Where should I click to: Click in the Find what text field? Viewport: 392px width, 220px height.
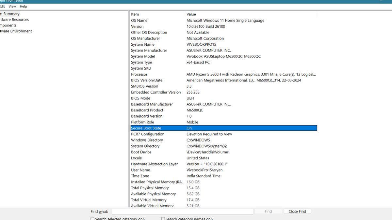click(x=182, y=212)
